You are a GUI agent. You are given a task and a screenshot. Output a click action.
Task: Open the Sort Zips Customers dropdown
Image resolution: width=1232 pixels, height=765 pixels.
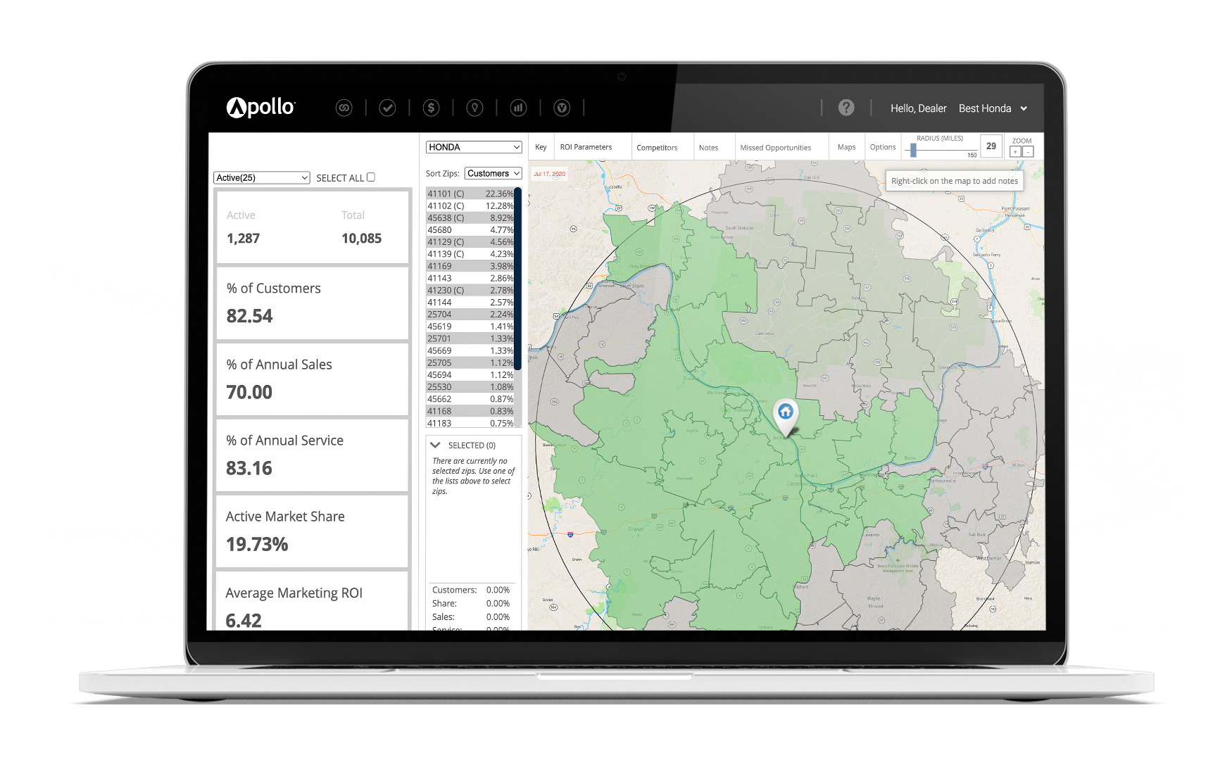click(493, 173)
